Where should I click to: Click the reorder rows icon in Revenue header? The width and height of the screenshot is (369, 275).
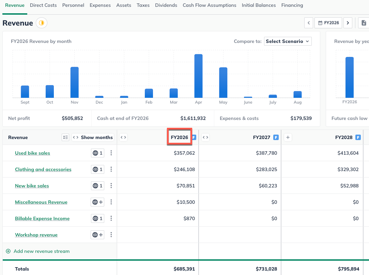coord(65,137)
